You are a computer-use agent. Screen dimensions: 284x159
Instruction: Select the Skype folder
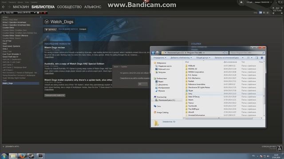[189, 91]
